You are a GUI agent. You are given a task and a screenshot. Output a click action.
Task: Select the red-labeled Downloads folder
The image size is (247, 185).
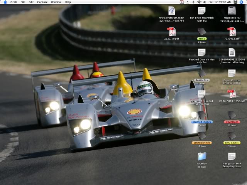[x=232, y=115]
